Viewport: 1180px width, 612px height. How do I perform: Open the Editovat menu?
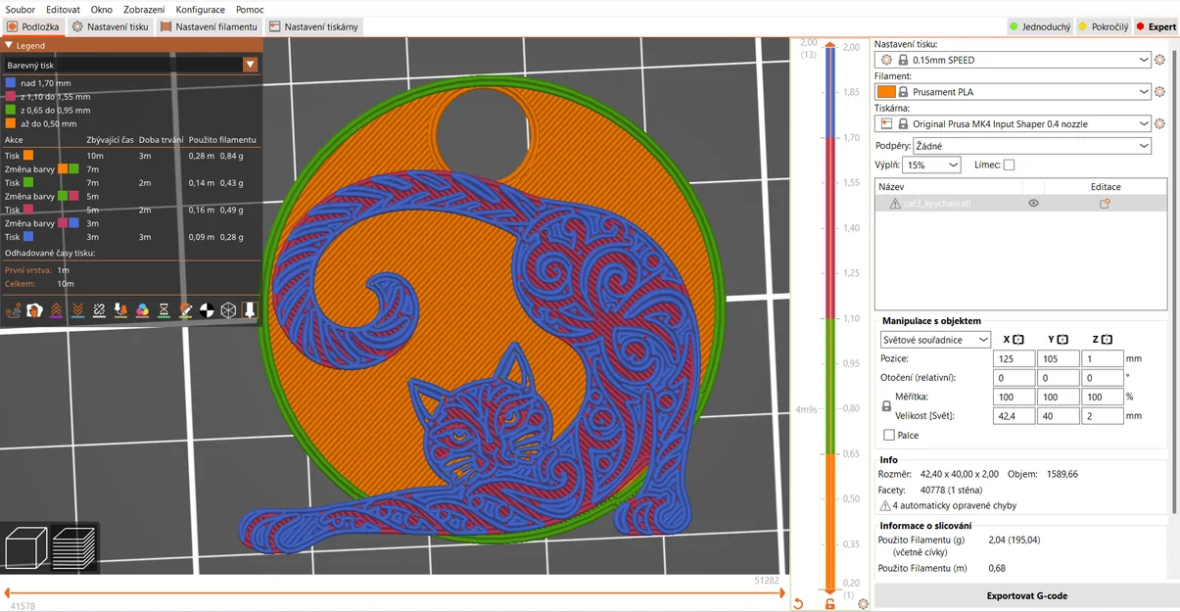(63, 9)
